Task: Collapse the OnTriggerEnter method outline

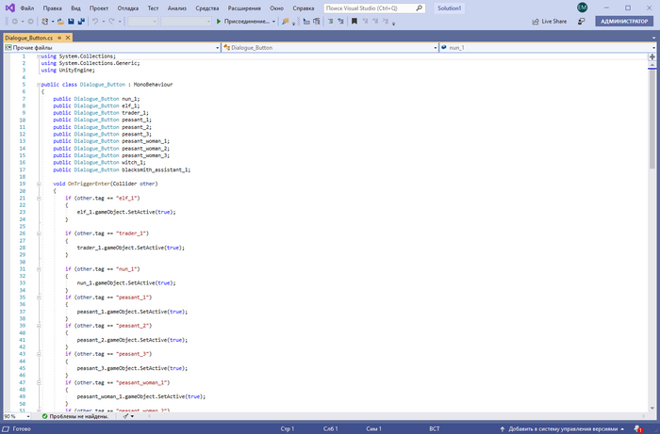Action: (37, 184)
